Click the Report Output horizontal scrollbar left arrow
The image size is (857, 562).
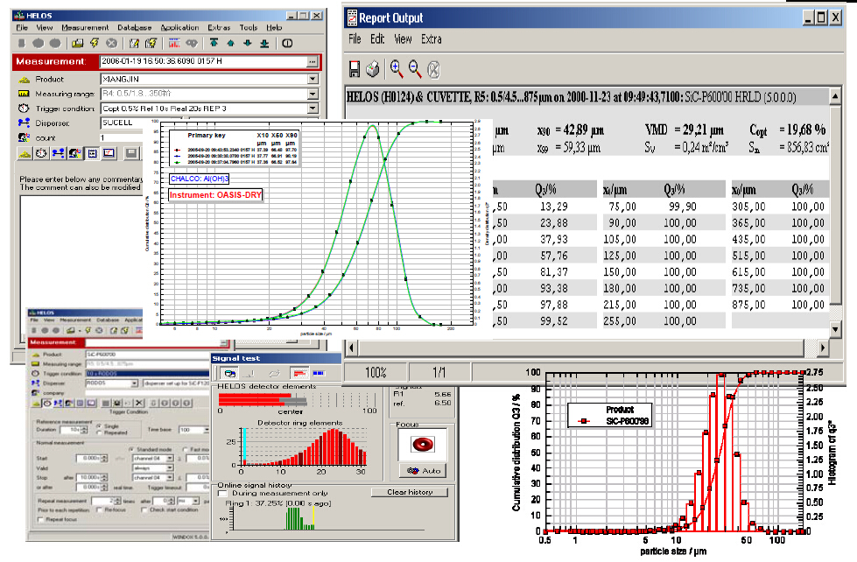[351, 348]
